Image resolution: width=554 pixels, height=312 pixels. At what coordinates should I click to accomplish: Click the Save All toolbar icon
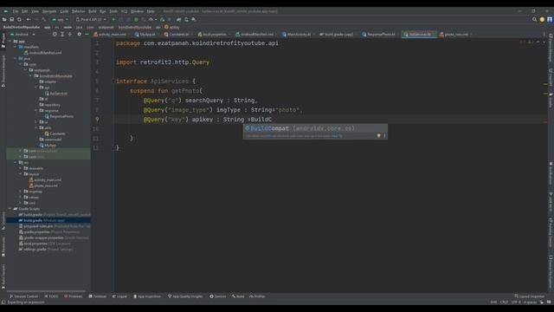[11, 19]
